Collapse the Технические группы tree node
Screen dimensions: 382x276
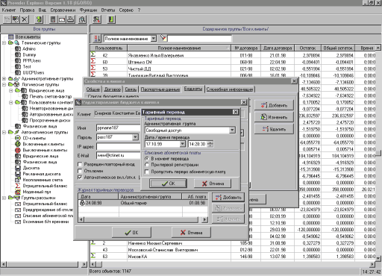(4, 43)
